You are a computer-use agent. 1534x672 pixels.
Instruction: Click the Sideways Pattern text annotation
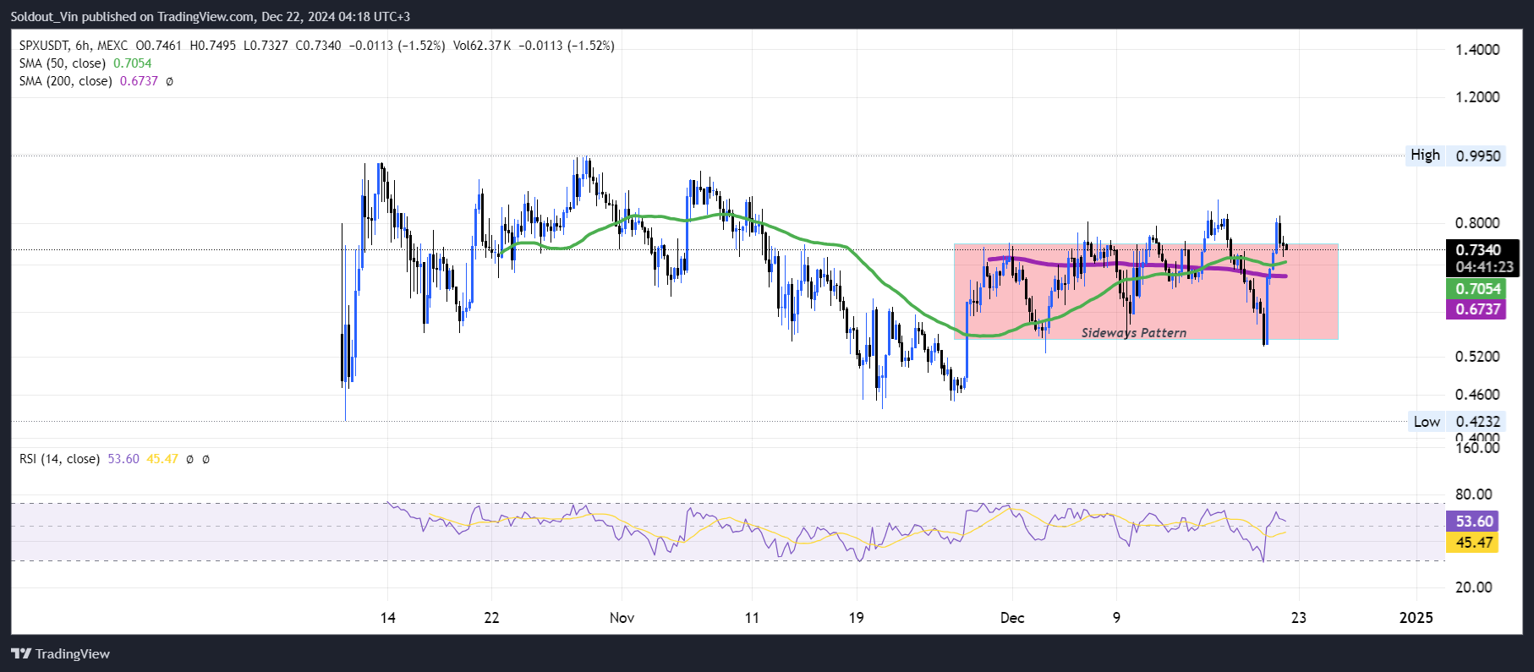[x=1134, y=333]
